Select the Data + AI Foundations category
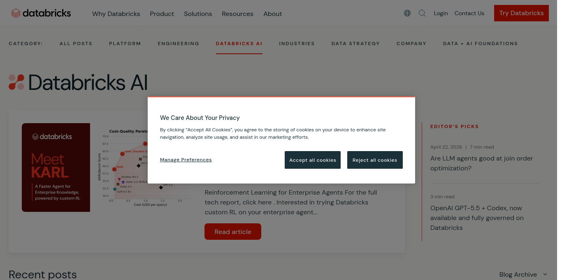562x280 pixels. [480, 44]
